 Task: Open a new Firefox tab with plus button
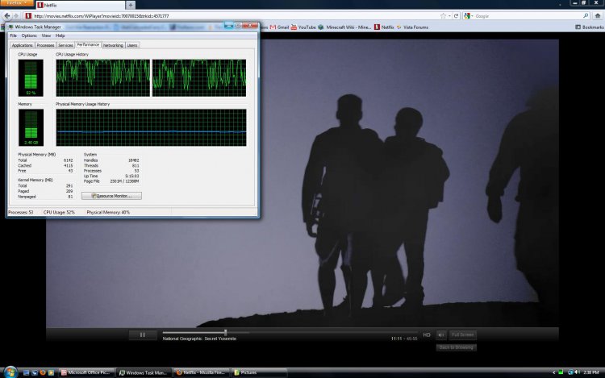coord(131,5)
